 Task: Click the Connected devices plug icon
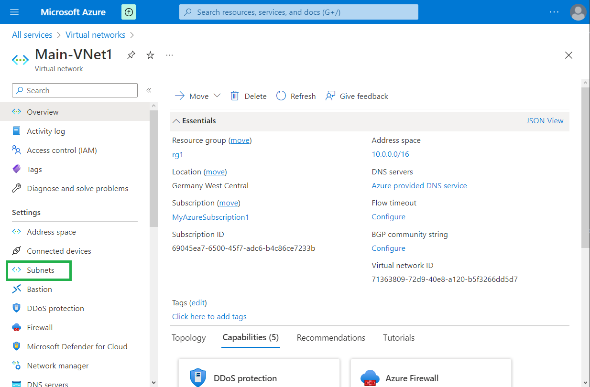(17, 251)
